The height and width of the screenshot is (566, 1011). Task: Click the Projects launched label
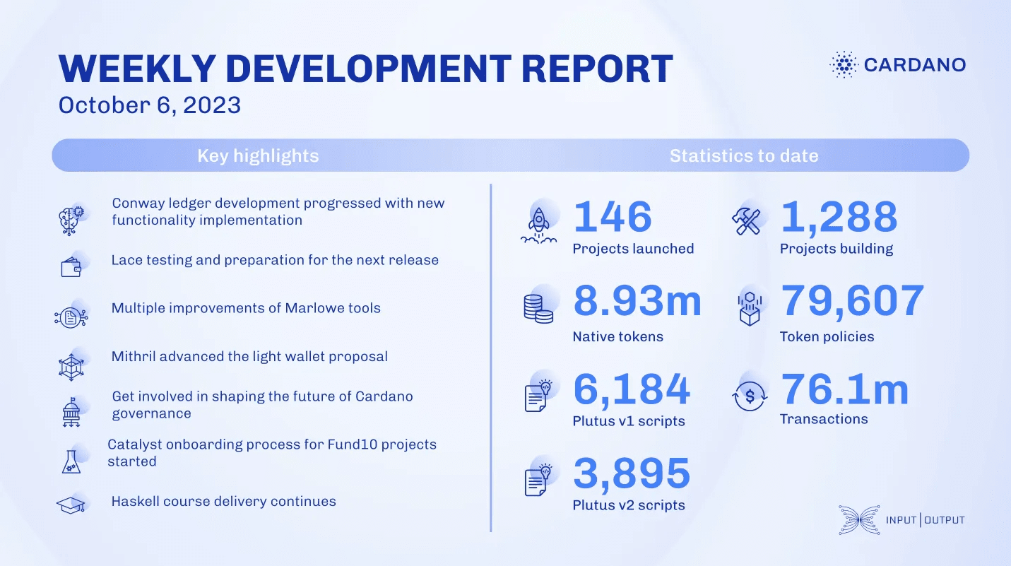[633, 249]
